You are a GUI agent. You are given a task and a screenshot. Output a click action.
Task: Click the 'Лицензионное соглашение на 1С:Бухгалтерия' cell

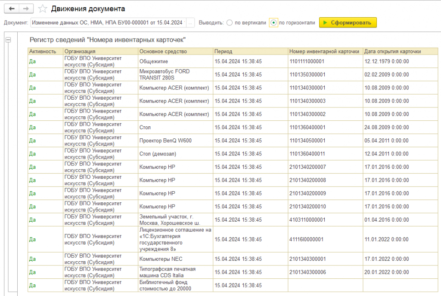(x=176, y=239)
